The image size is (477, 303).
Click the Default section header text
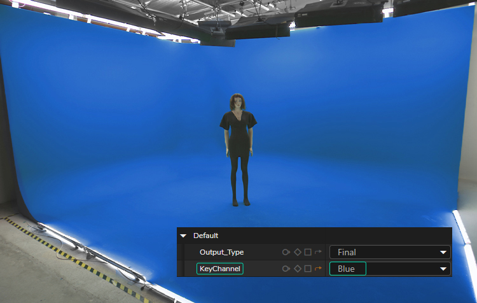click(206, 236)
